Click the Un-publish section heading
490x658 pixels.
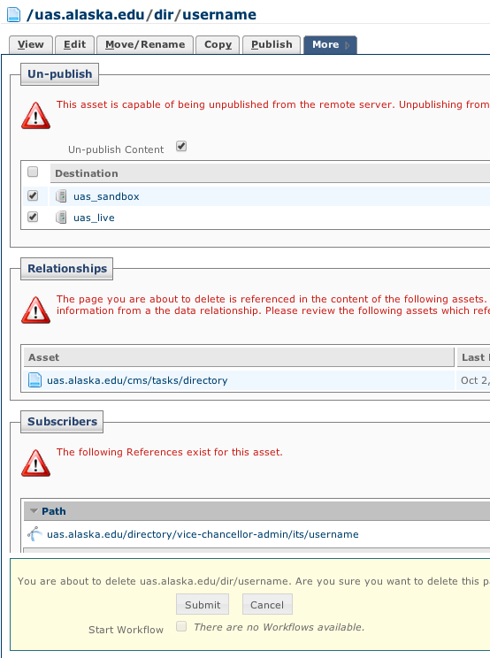59,74
